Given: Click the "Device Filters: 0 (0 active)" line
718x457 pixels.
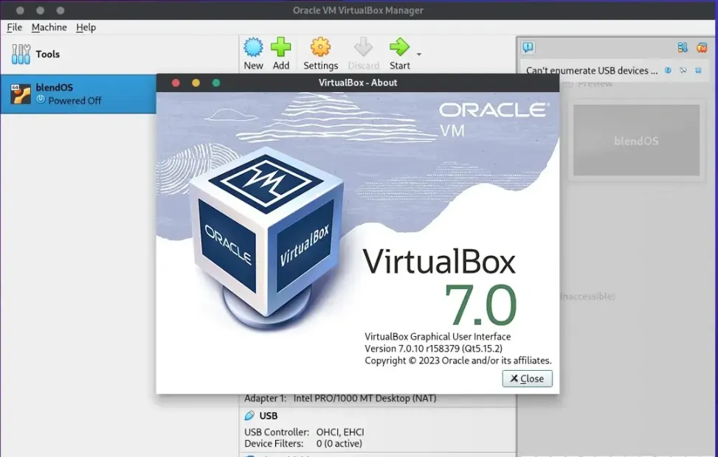Looking at the screenshot, I should pyautogui.click(x=303, y=443).
